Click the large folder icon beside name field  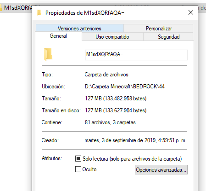(x=48, y=54)
